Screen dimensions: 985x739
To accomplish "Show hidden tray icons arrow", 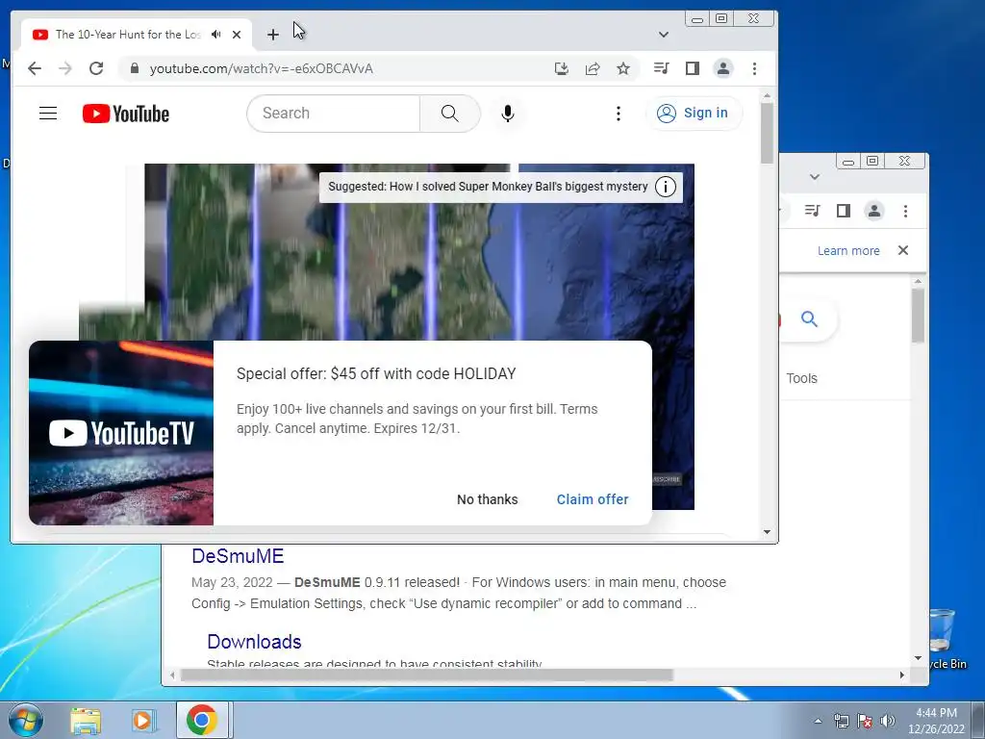I will (x=818, y=721).
